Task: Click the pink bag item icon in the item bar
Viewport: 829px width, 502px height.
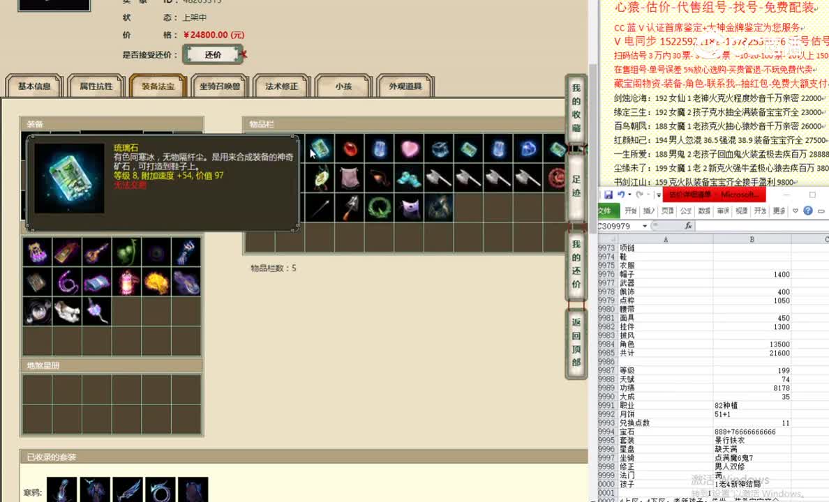Action: 350,179
